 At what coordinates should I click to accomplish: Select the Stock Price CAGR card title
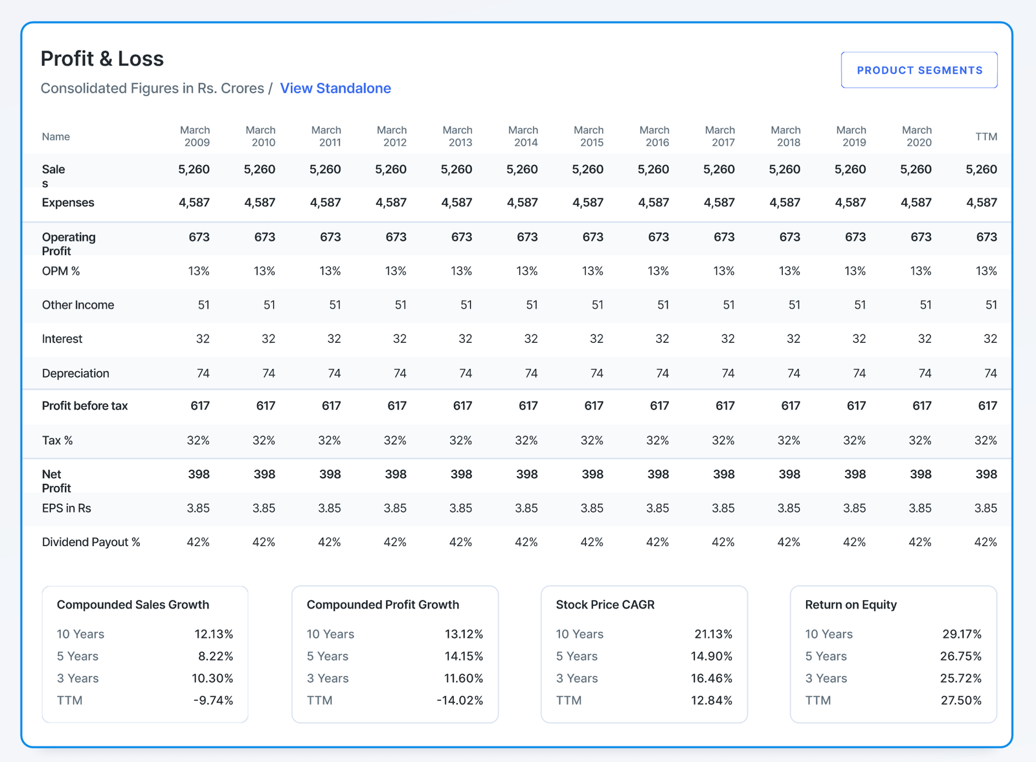click(x=605, y=605)
